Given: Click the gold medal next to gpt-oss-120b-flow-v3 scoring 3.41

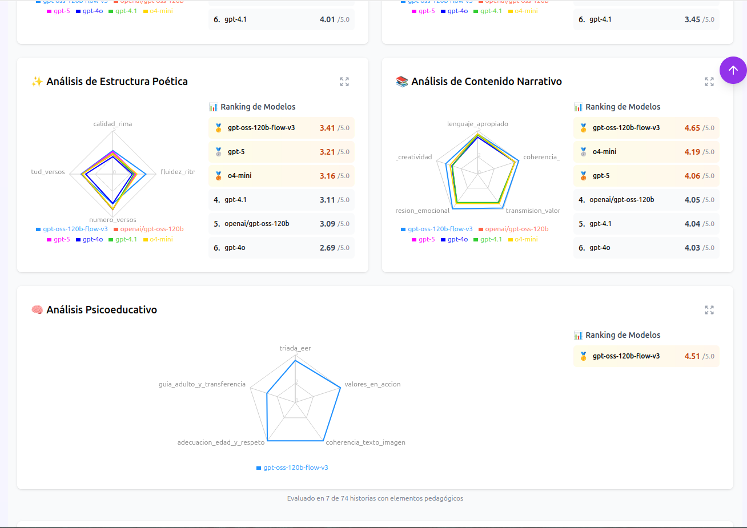Looking at the screenshot, I should click(218, 128).
